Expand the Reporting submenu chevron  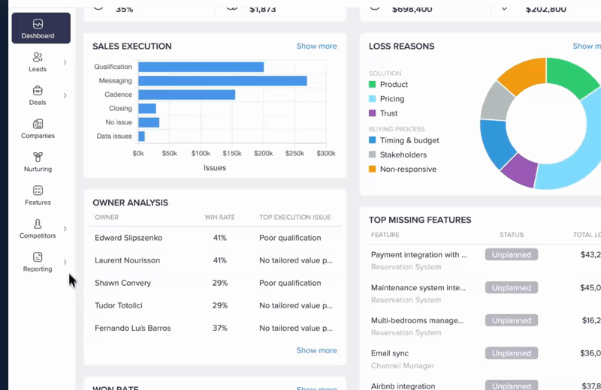pyautogui.click(x=65, y=262)
